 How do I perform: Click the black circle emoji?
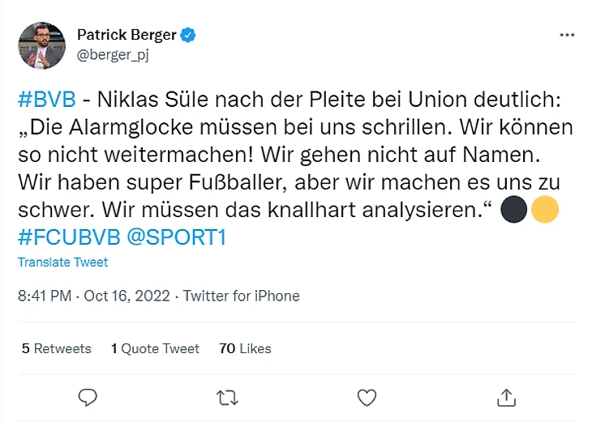click(516, 211)
